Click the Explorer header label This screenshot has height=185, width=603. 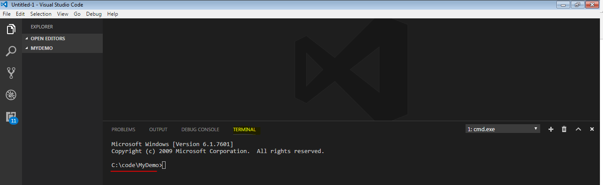42,27
